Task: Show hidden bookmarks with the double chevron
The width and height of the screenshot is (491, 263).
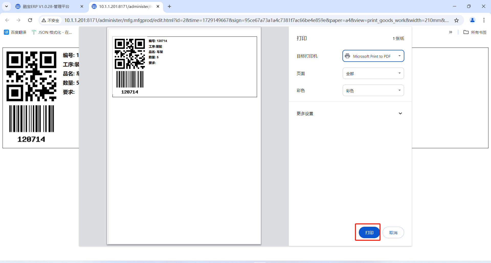Action: point(451,32)
